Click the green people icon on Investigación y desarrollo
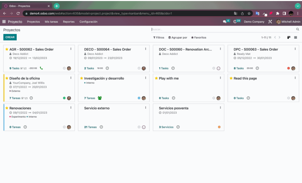The height and width of the screenshot is (183, 302). pos(100,98)
